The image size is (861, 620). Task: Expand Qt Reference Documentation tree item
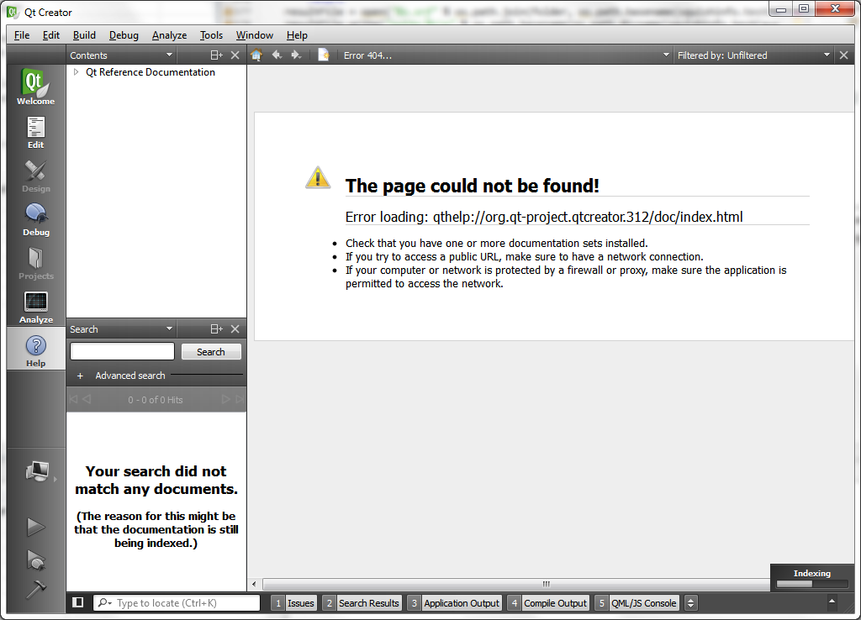76,72
